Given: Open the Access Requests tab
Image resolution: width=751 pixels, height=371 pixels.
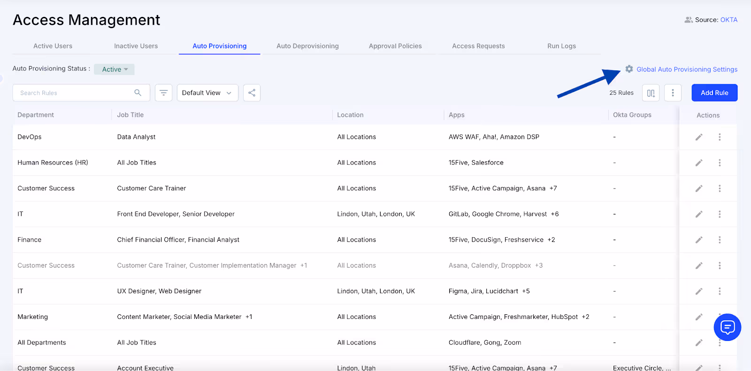Looking at the screenshot, I should 478,46.
